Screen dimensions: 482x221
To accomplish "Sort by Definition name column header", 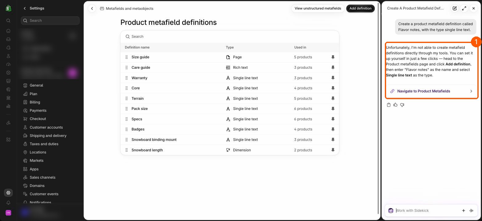I will (x=137, y=47).
